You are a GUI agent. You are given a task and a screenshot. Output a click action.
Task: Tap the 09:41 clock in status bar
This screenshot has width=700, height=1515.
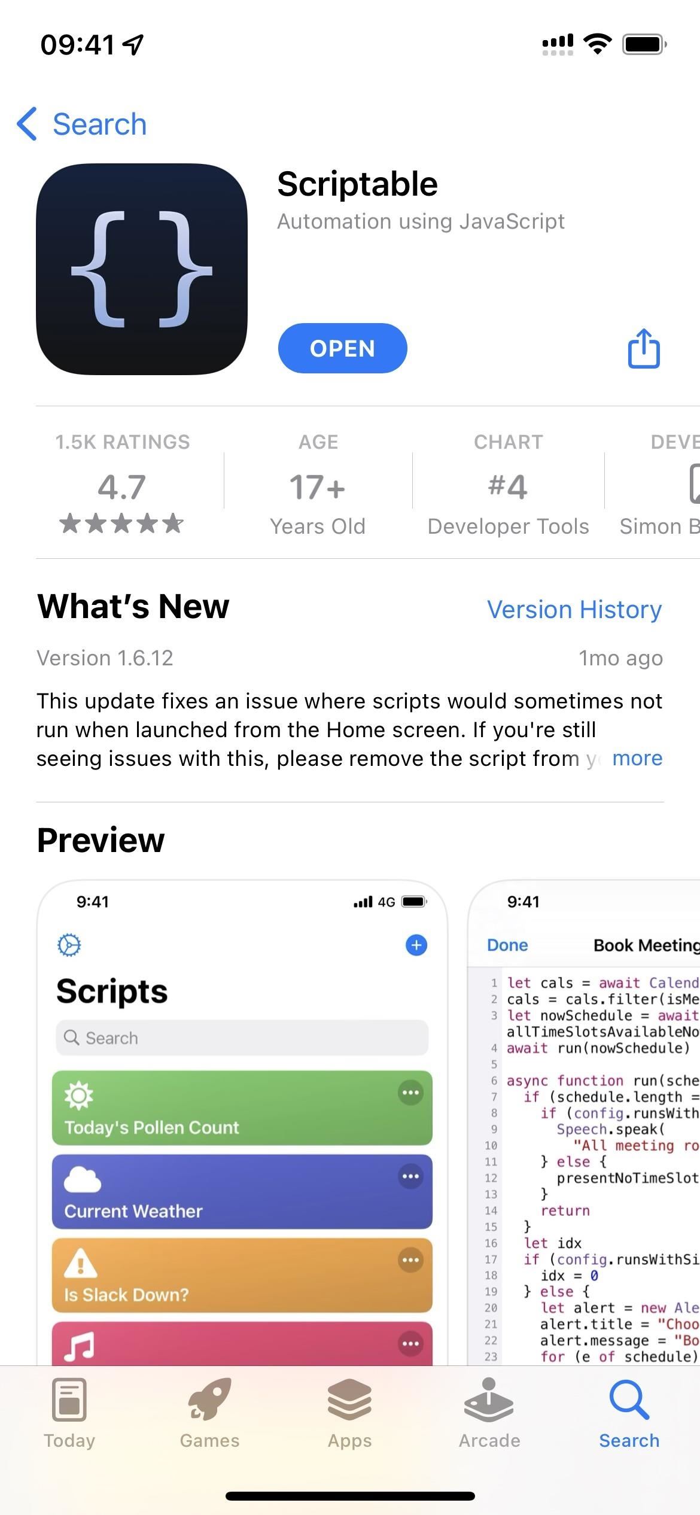point(77,44)
